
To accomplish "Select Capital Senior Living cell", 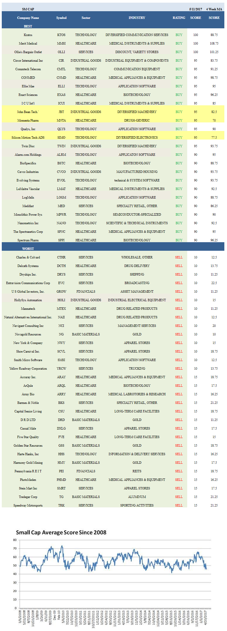I will [28, 411].
